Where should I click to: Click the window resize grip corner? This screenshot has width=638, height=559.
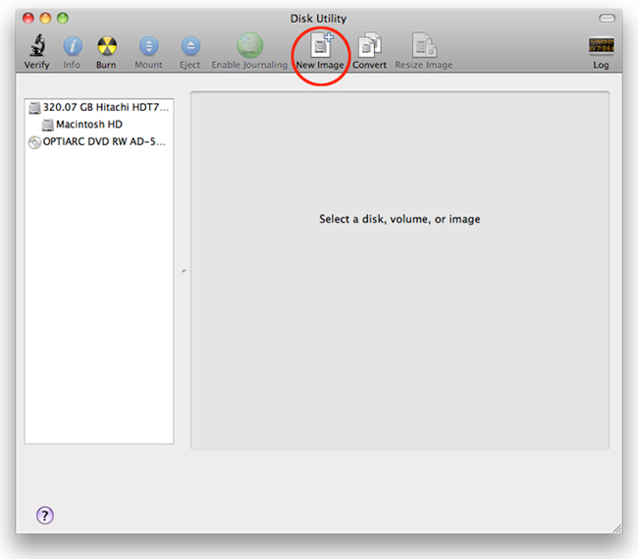617,529
